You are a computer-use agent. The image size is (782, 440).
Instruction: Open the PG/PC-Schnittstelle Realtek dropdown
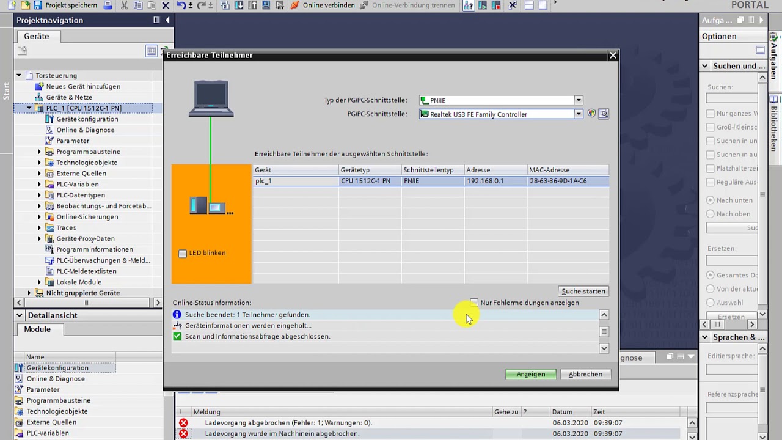pos(578,114)
